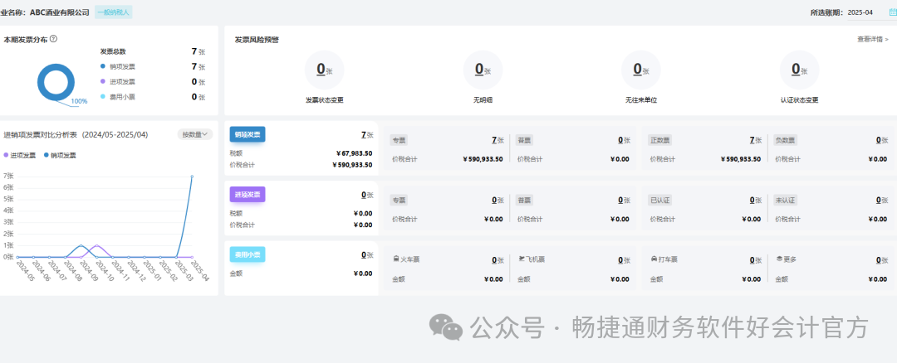Click the 火车票 train icon
The width and height of the screenshot is (897, 363).
(x=396, y=259)
